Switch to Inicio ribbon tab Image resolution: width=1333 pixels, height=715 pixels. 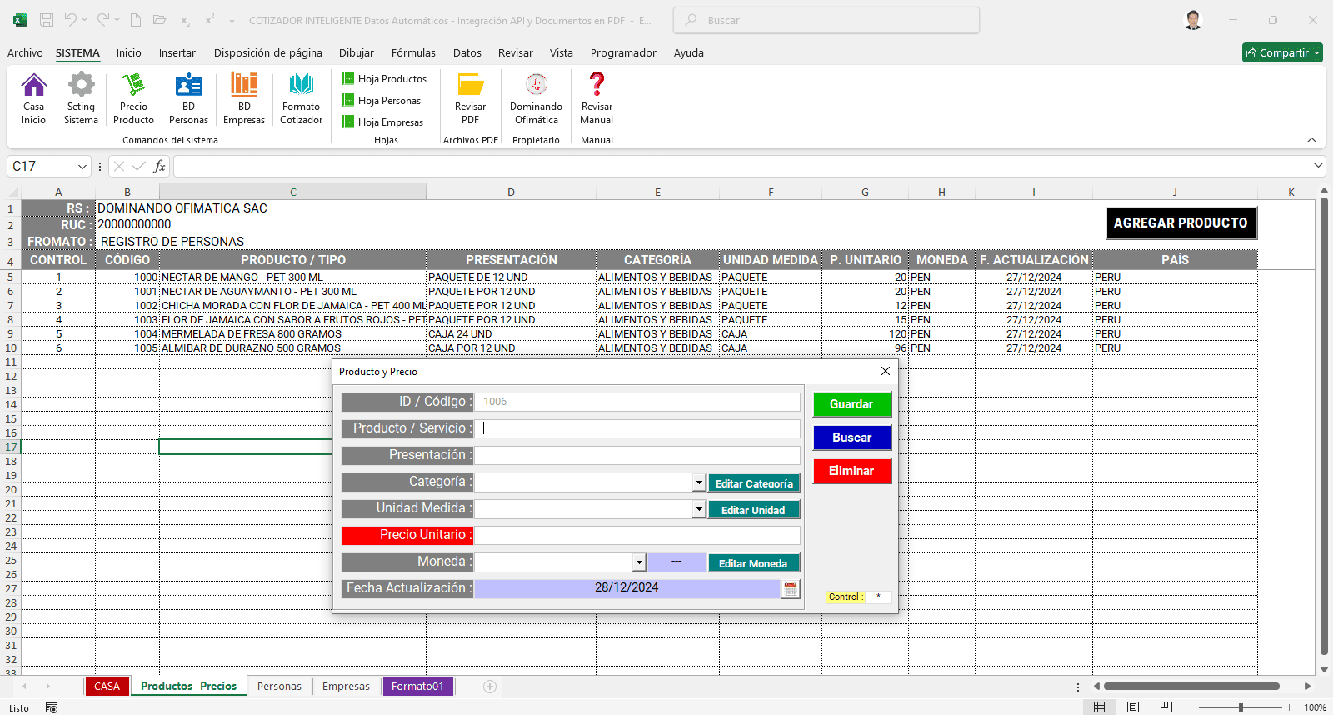tap(128, 52)
